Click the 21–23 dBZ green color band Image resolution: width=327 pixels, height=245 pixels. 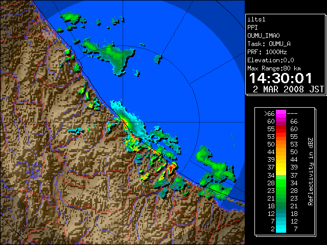(281, 199)
